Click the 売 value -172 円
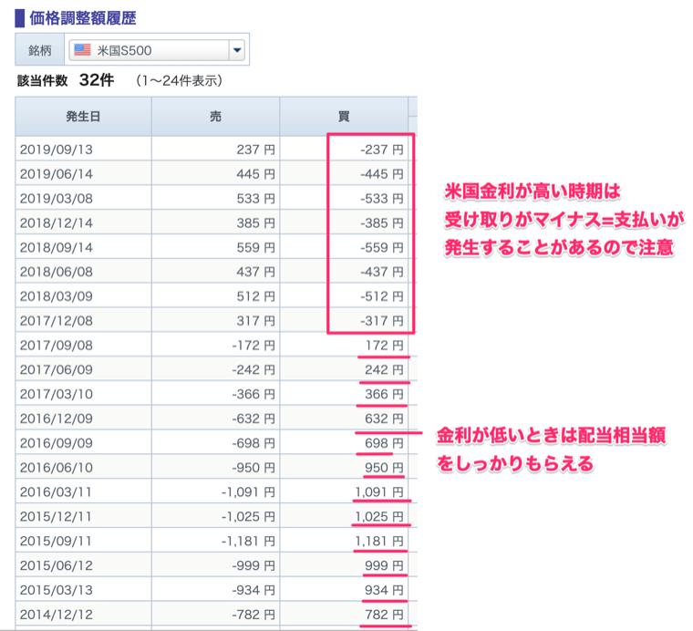Image resolution: width=693 pixels, height=631 pixels. 253,345
